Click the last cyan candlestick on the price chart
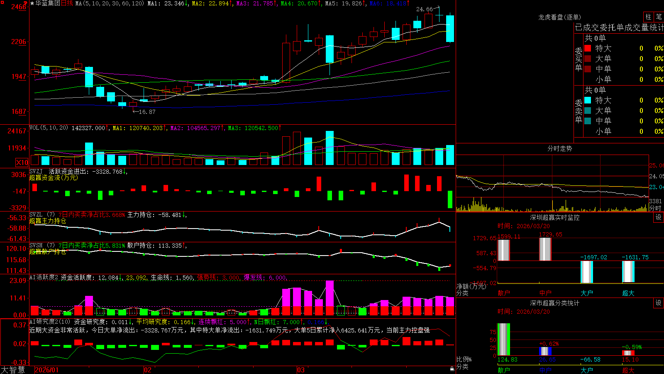This screenshot has height=374, width=664. 450,28
